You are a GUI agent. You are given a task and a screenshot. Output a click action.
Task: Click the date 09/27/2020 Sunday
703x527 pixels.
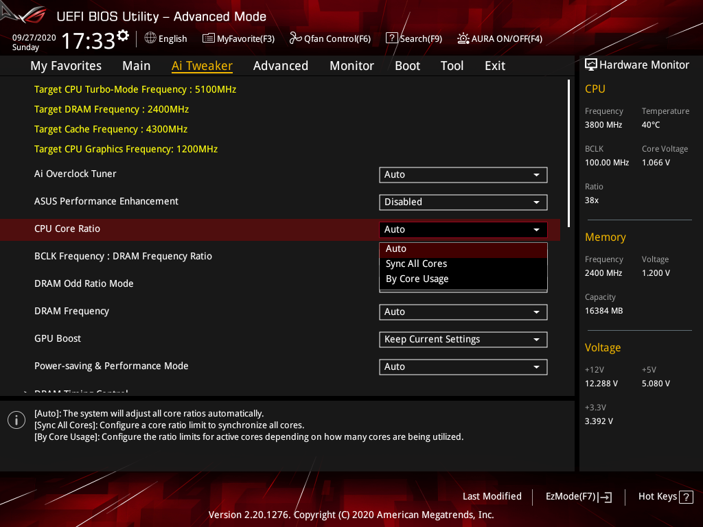tap(34, 42)
